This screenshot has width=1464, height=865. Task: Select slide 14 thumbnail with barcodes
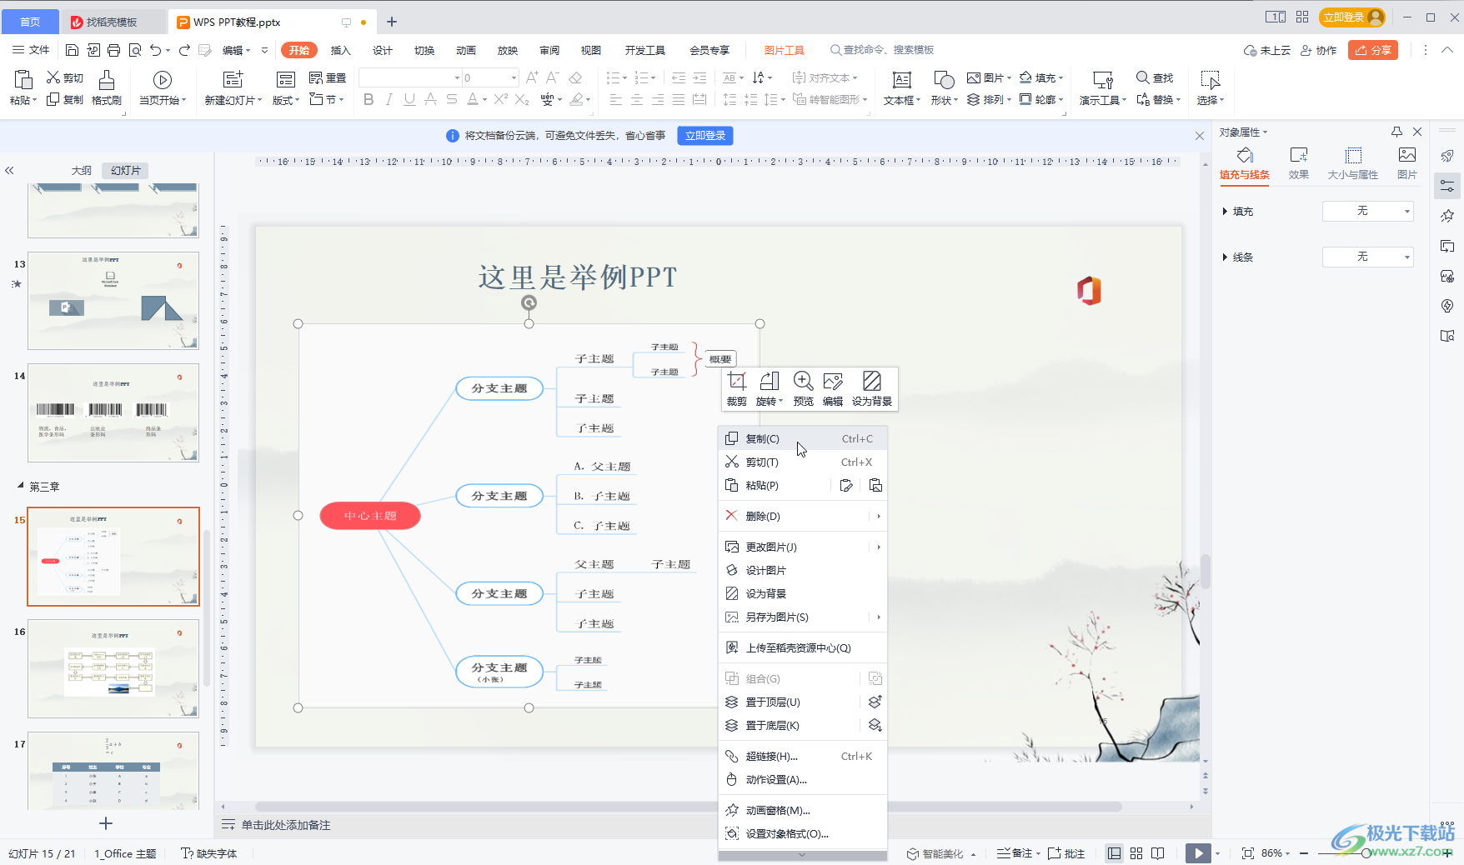pyautogui.click(x=113, y=412)
